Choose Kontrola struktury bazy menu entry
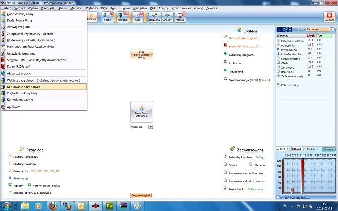 (43, 93)
